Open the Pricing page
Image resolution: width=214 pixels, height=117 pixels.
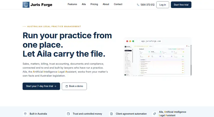[x=94, y=4]
